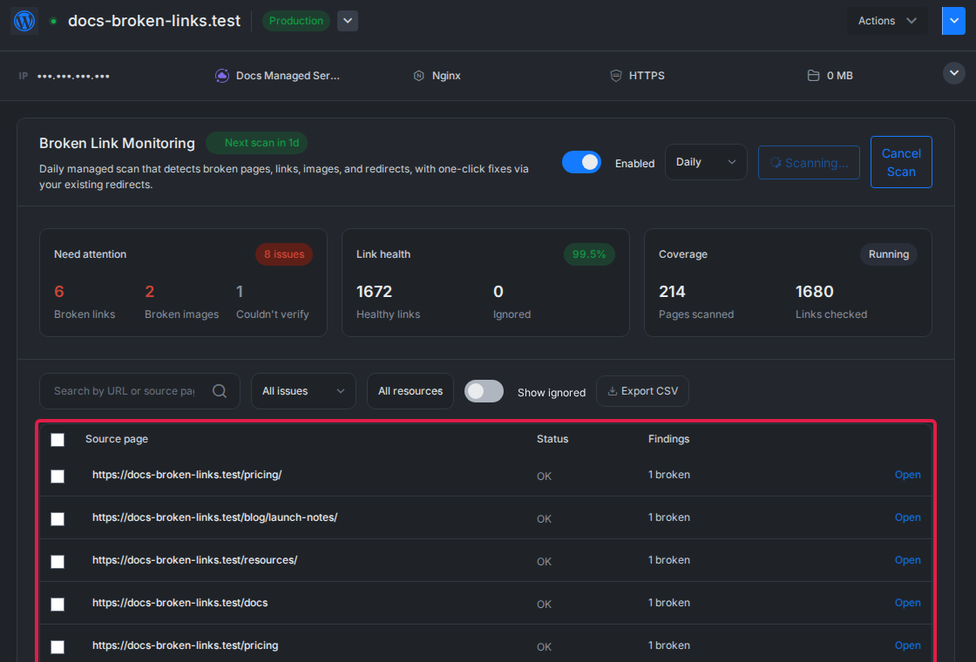This screenshot has height=662, width=976.
Task: Click the search magnifier icon
Action: click(220, 391)
